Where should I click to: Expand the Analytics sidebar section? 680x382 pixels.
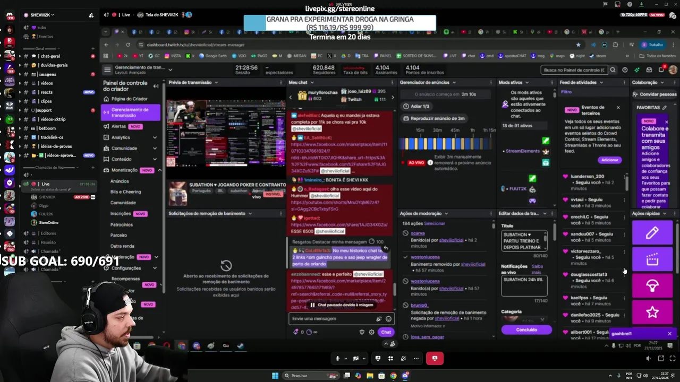coord(155,137)
